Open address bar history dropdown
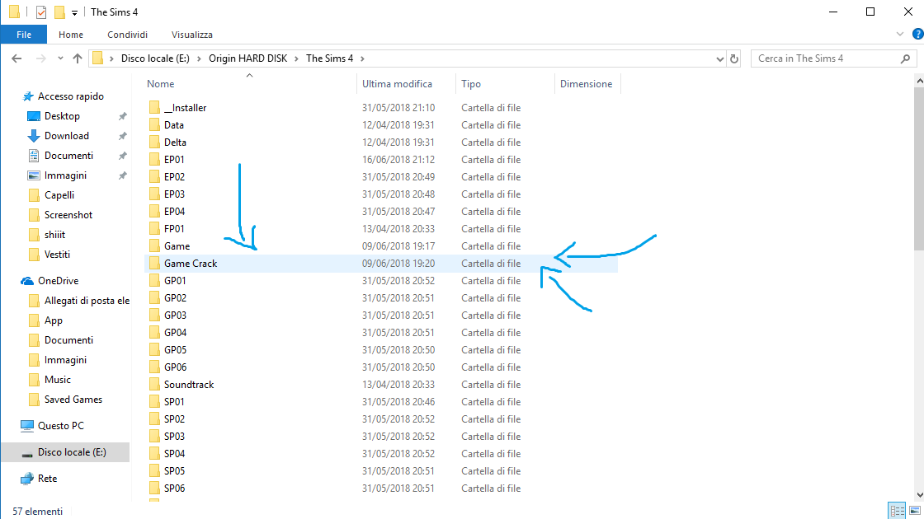Screen dimensions: 924x519 pyautogui.click(x=719, y=58)
